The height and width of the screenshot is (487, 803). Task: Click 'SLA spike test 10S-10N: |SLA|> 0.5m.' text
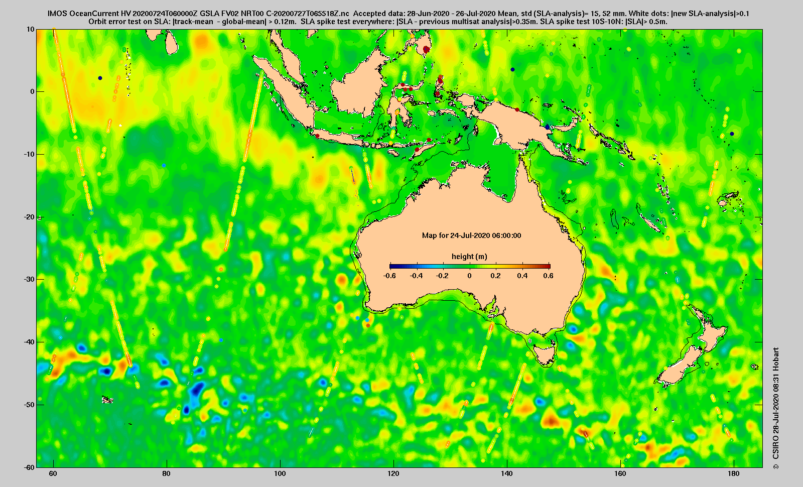point(604,22)
